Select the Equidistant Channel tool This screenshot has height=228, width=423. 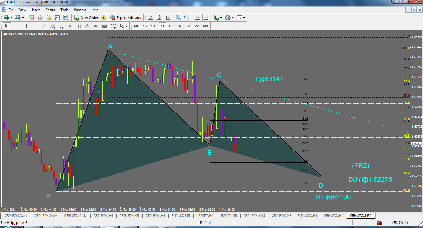coord(53,26)
